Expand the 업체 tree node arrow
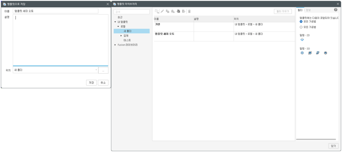 coord(121,36)
